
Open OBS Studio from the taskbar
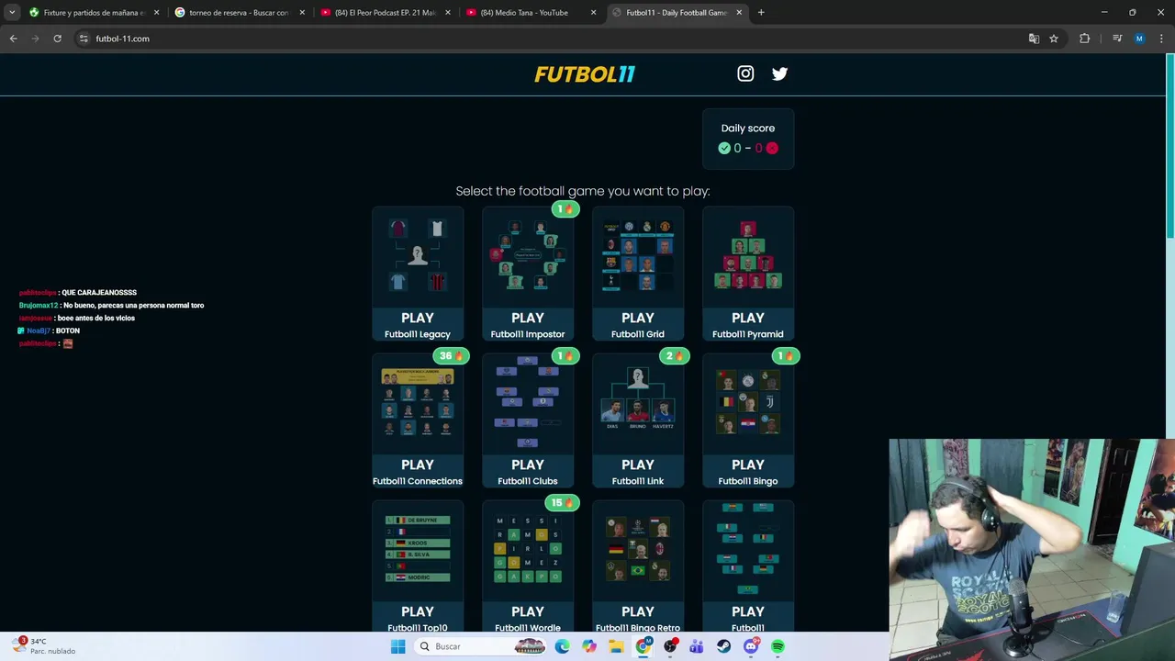tap(670, 646)
